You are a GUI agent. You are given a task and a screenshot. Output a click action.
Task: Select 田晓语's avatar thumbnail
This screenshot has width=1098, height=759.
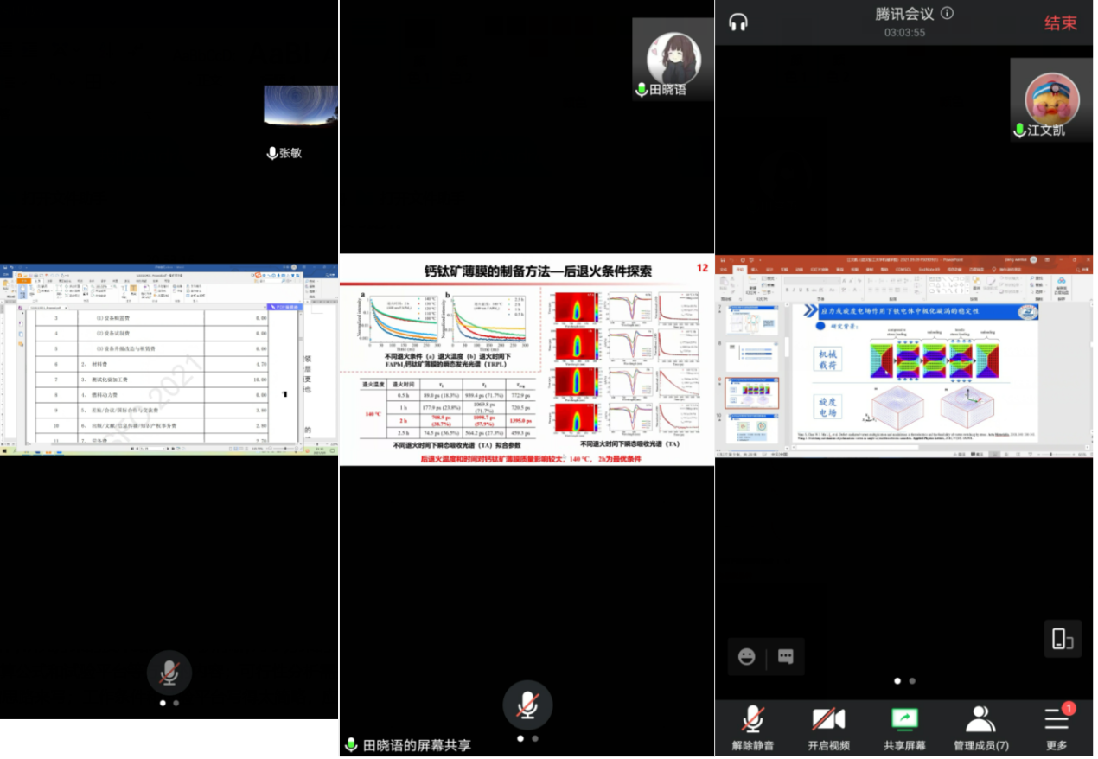[673, 59]
